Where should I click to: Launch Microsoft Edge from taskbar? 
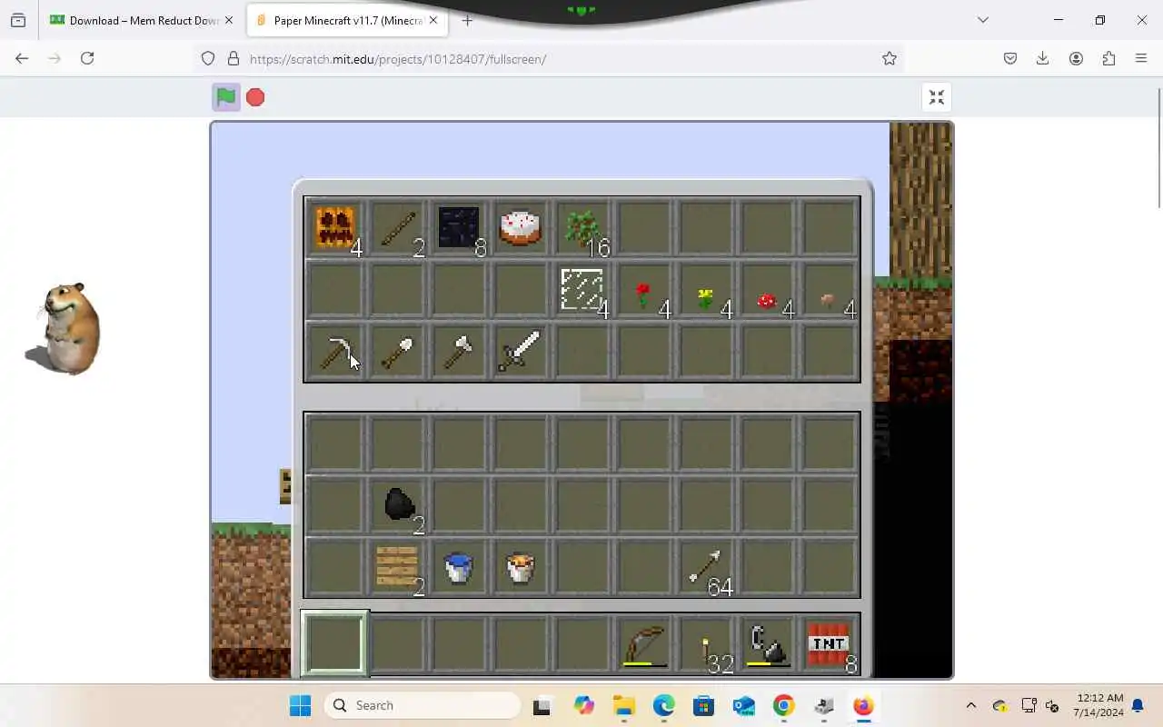coord(663,705)
